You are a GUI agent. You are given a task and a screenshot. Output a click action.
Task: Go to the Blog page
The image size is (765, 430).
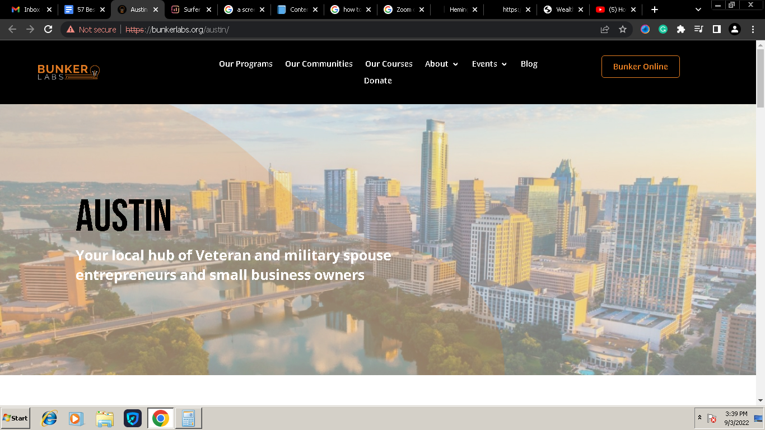coord(529,64)
